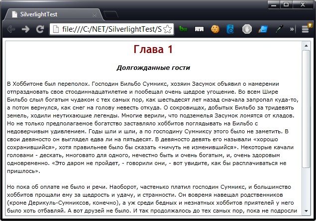Click the scrollbar down arrow
Screen dimensions: 316x221
(x=306, y=211)
